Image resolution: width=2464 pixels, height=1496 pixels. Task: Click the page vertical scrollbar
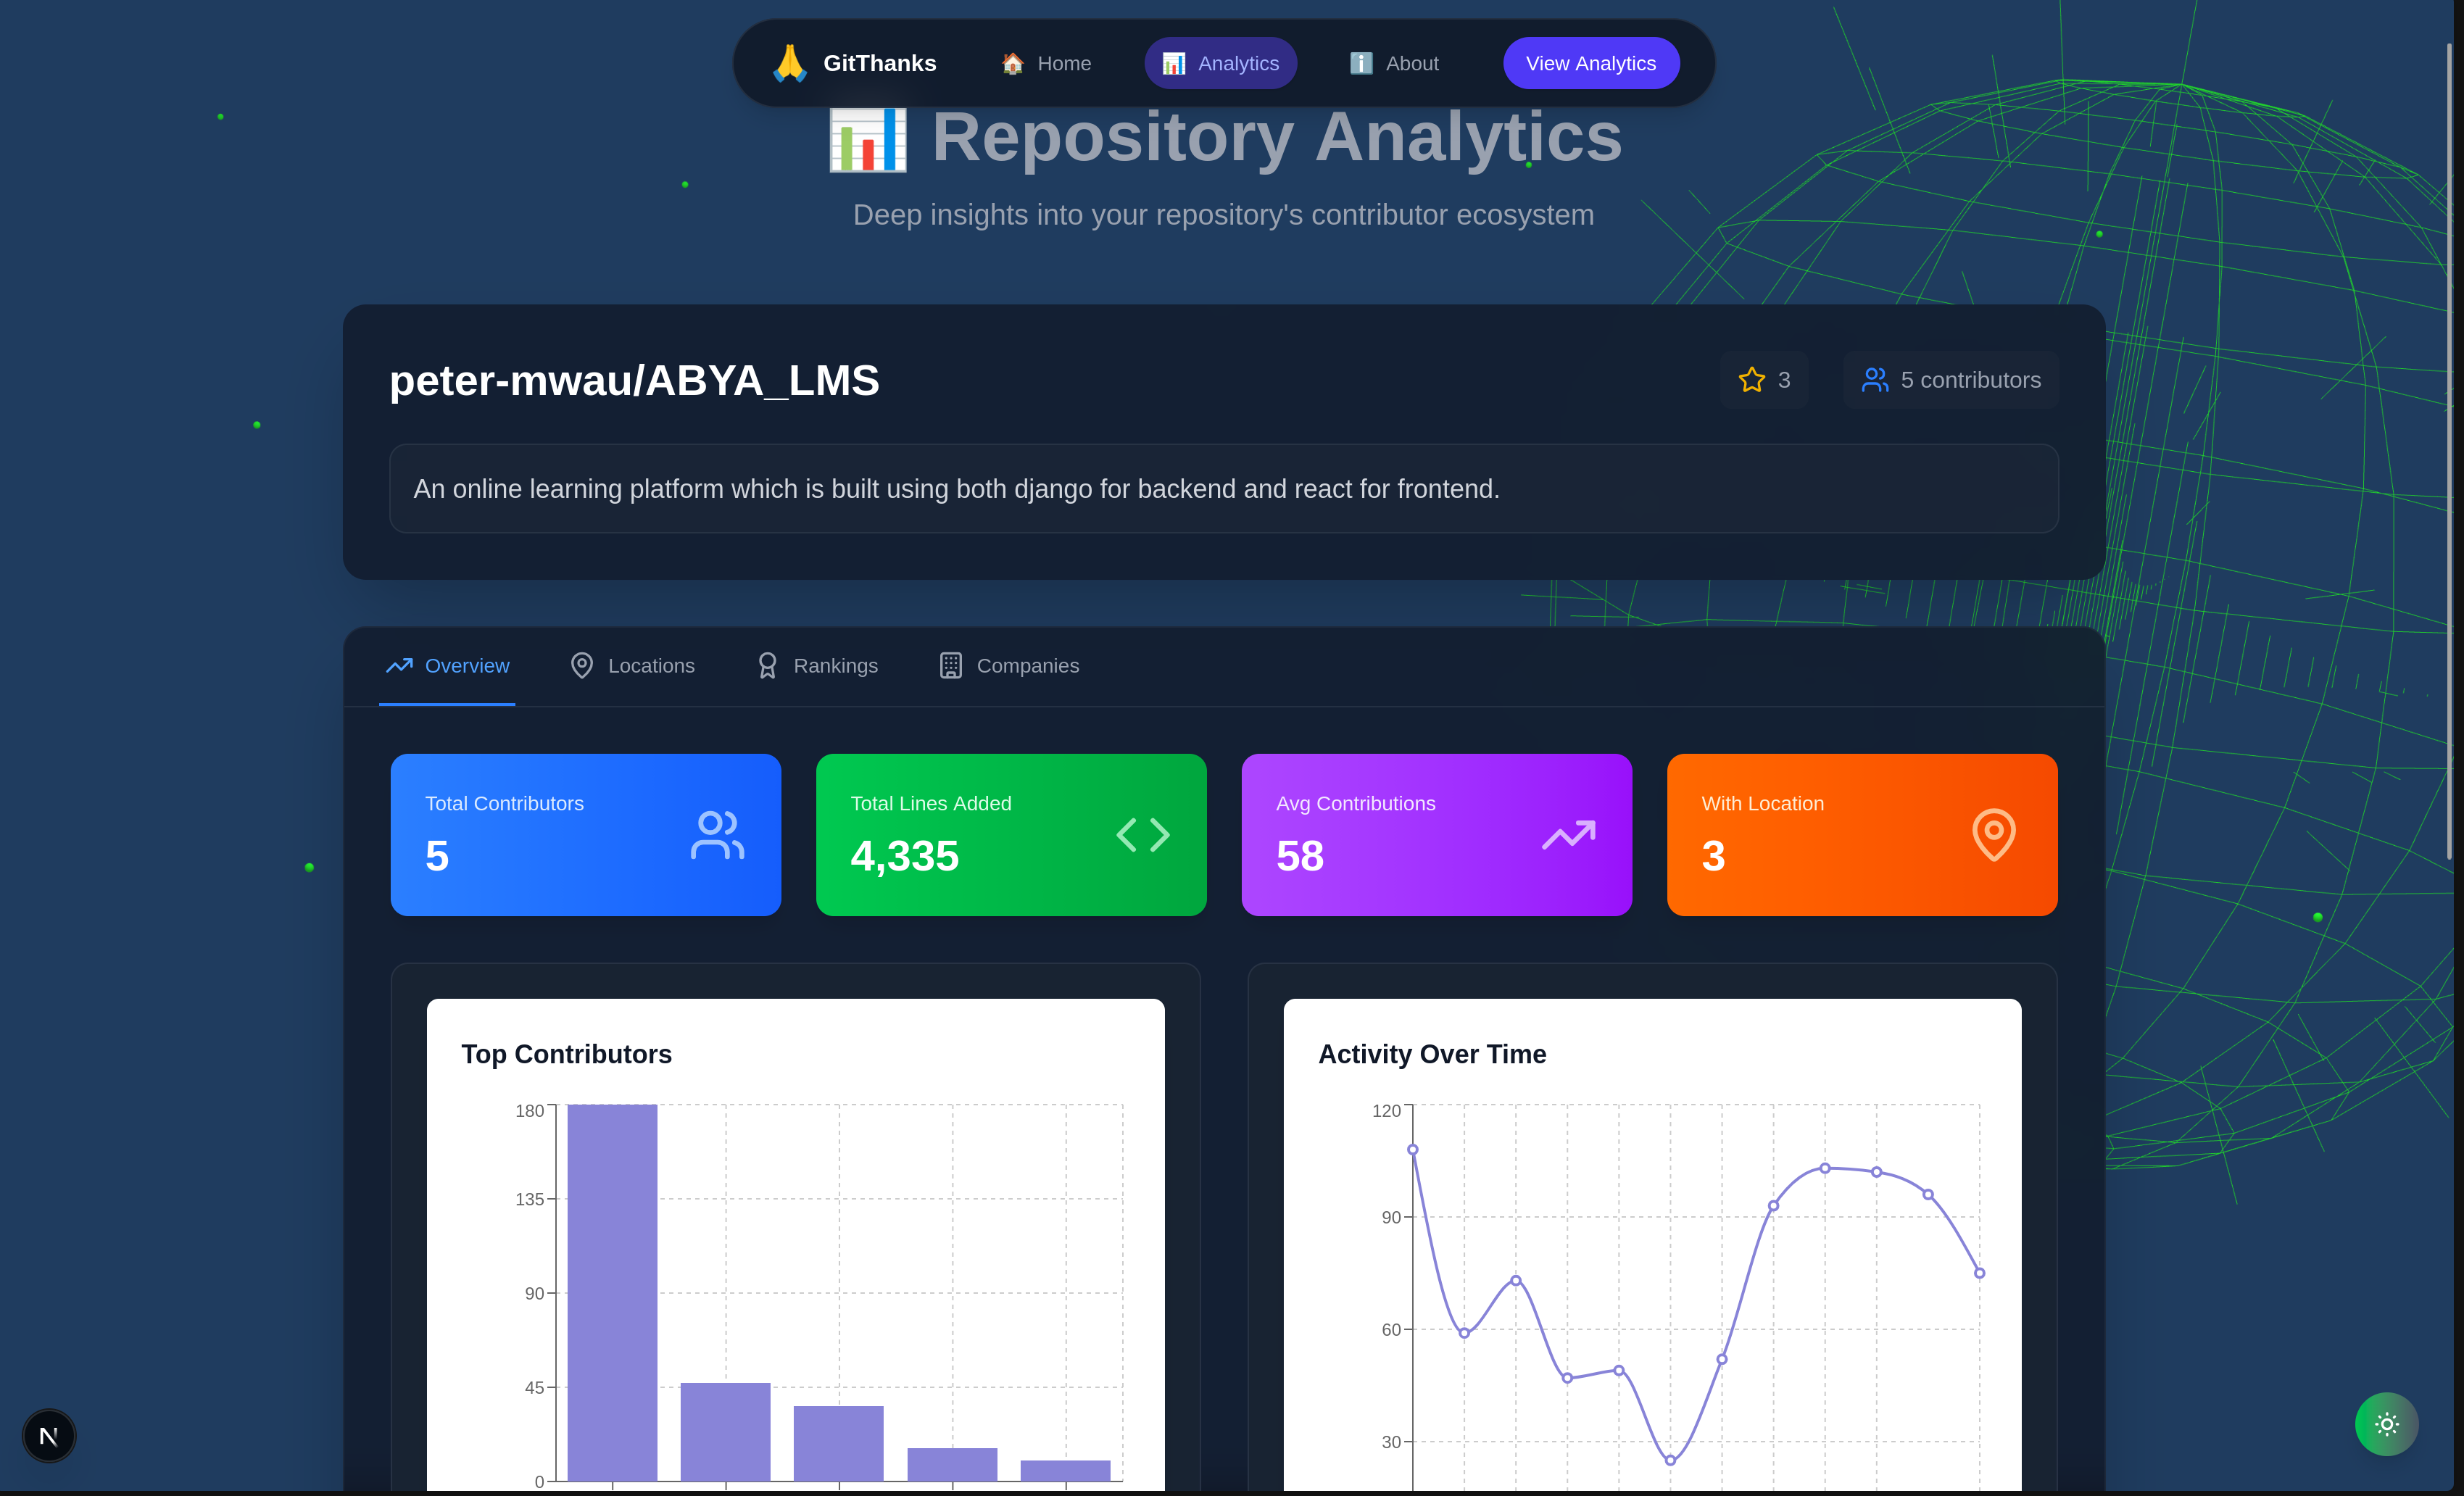pos(2449,450)
